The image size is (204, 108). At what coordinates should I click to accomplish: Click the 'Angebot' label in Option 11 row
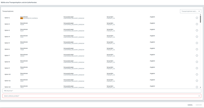coord(152,80)
